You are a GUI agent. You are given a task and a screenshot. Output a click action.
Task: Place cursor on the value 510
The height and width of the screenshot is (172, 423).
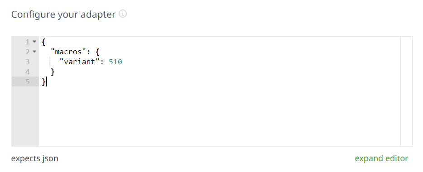click(x=115, y=62)
